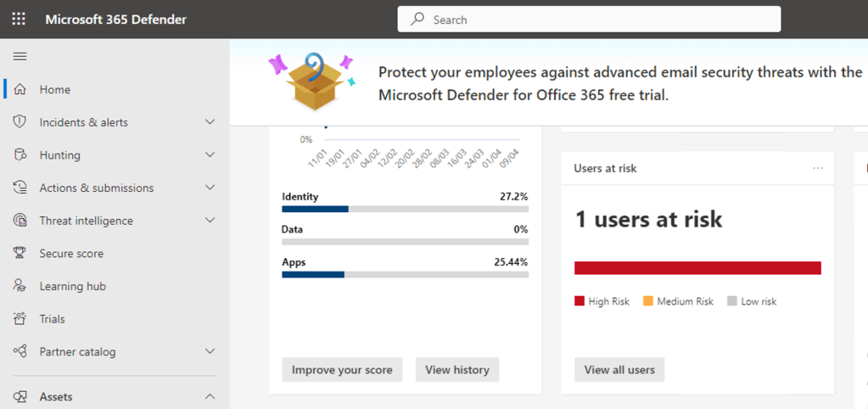
Task: Expand the Partner catalog chevron
Action: click(x=210, y=351)
